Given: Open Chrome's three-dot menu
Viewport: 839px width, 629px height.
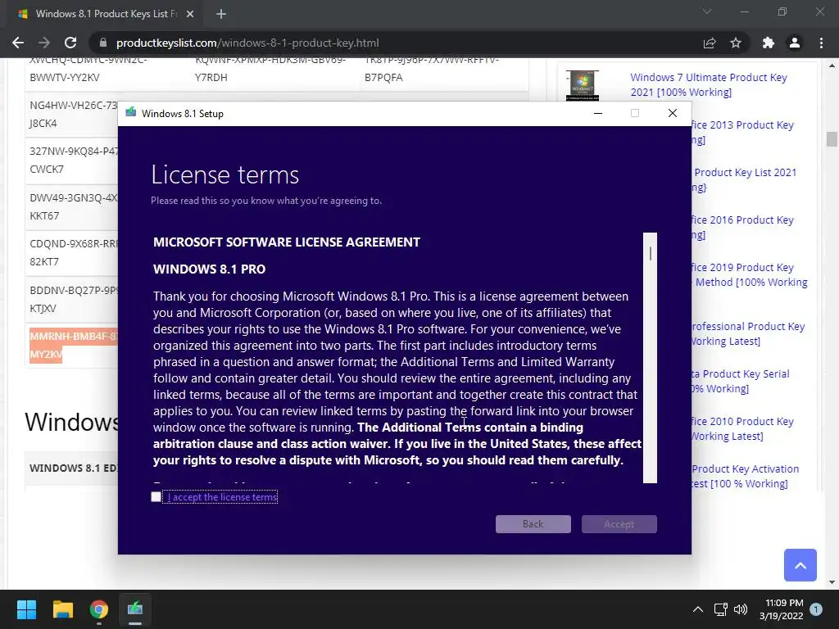Looking at the screenshot, I should [x=821, y=43].
